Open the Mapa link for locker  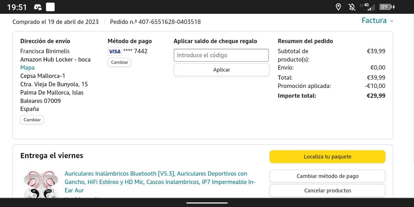27,68
